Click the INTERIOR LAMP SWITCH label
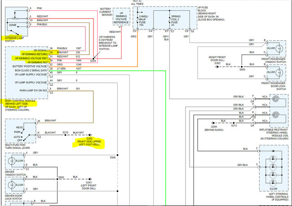The width and height of the screenshot is (292, 206). tap(14, 40)
